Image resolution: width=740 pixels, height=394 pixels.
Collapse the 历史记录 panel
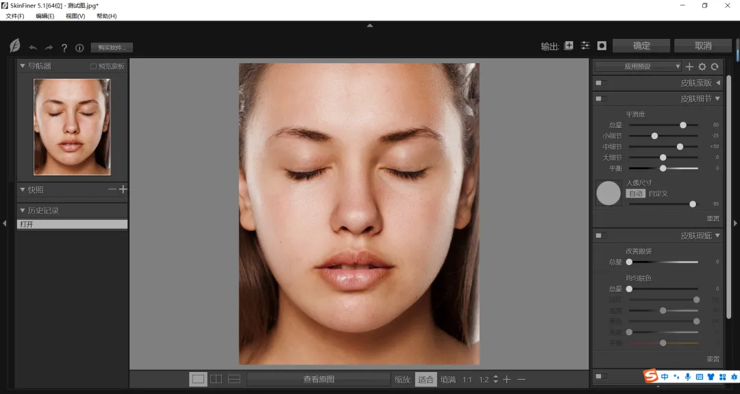coord(22,210)
